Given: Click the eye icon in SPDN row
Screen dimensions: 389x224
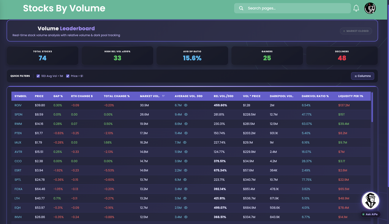Looking at the screenshot, I should pyautogui.click(x=186, y=114).
